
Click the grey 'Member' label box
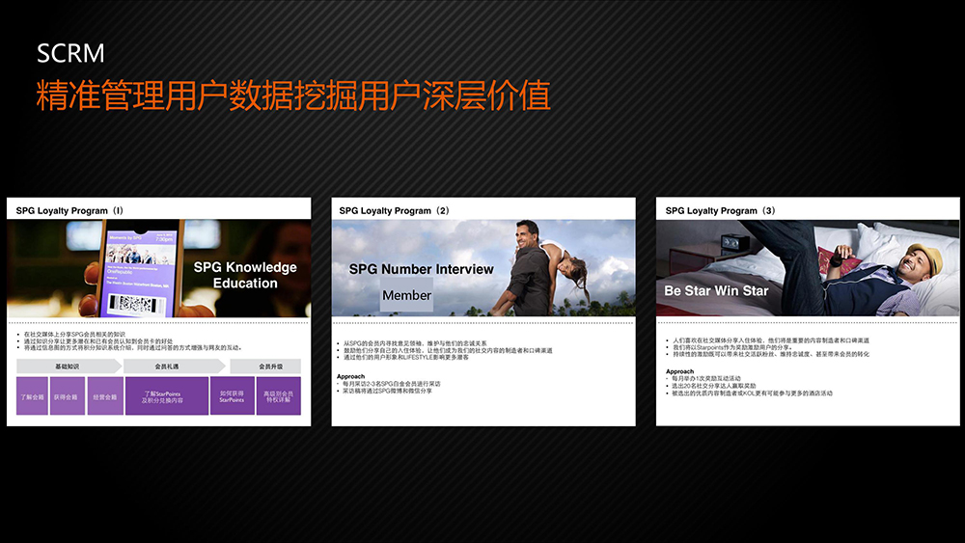pos(406,294)
